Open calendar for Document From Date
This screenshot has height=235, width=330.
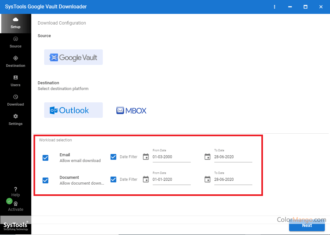[x=146, y=179]
